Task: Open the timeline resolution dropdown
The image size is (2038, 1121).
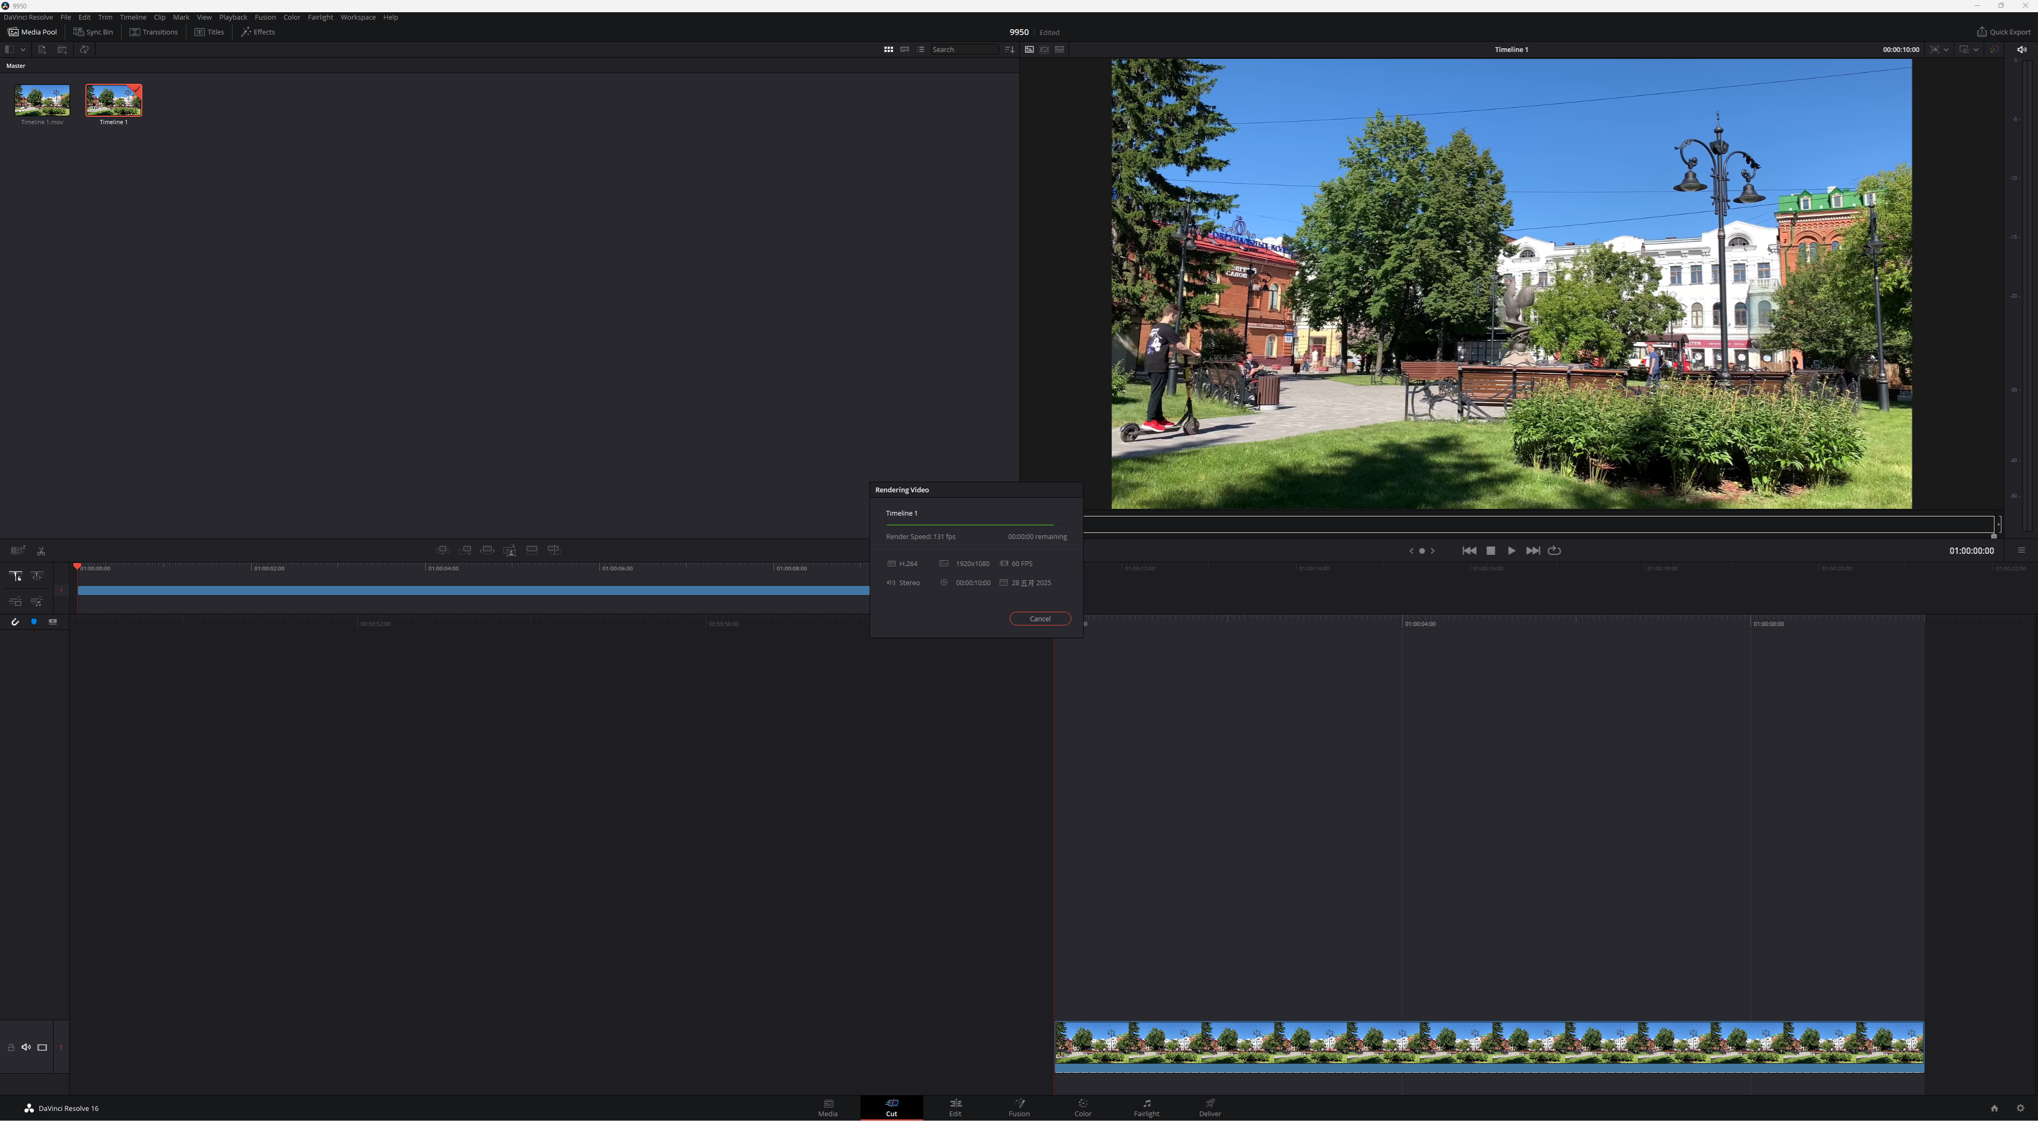Action: 1968,50
